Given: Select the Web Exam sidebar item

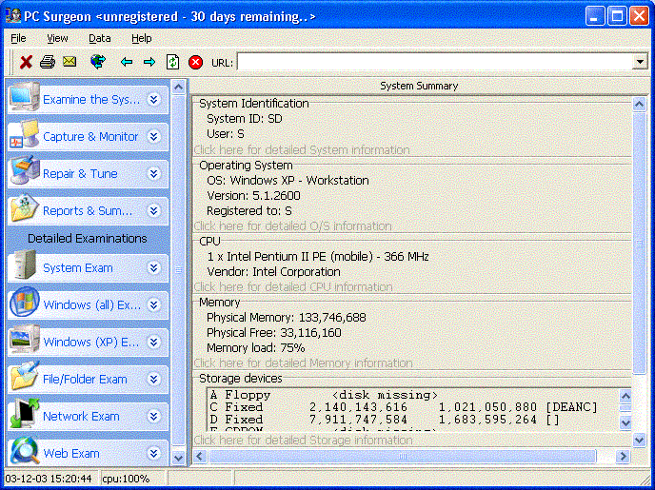Looking at the screenshot, I should 71,454.
